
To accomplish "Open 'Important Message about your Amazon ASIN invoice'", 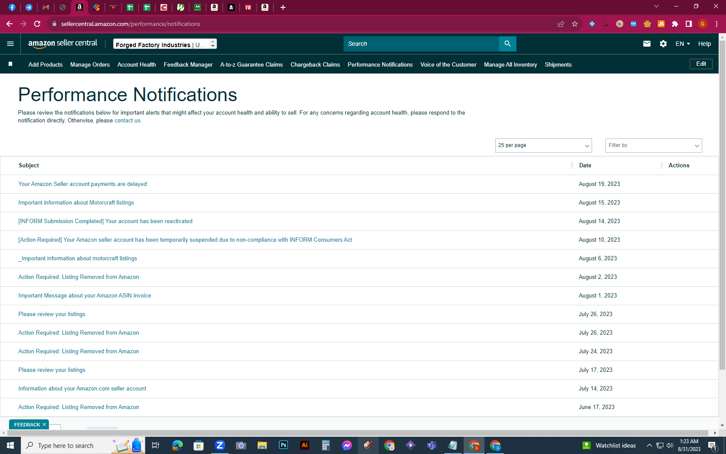I will (x=85, y=295).
